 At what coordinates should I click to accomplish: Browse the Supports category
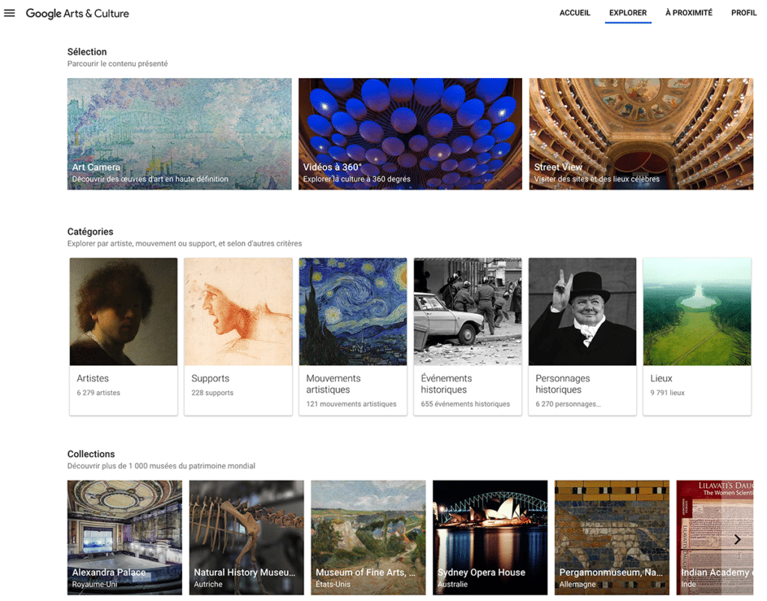click(x=238, y=336)
